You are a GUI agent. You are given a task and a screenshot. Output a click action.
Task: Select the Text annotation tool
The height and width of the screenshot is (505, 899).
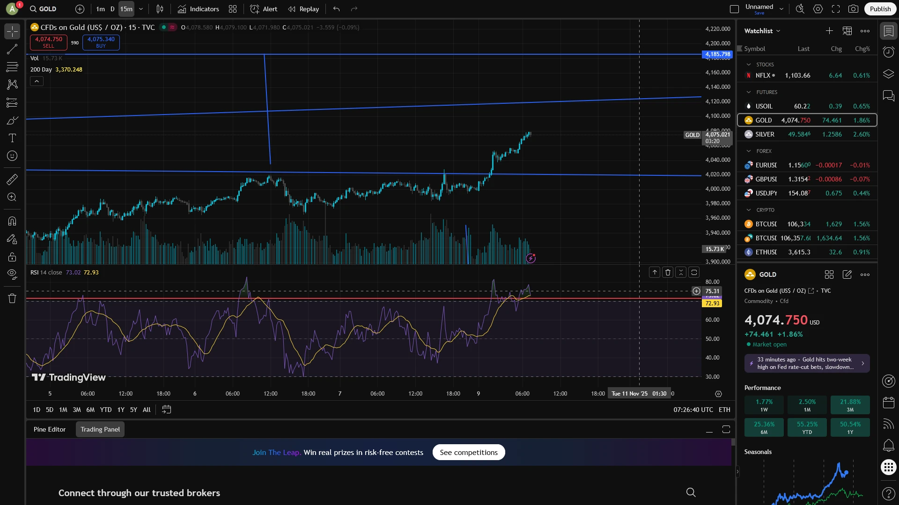(12, 138)
